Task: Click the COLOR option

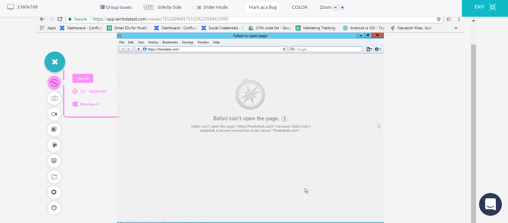Action: (x=300, y=7)
